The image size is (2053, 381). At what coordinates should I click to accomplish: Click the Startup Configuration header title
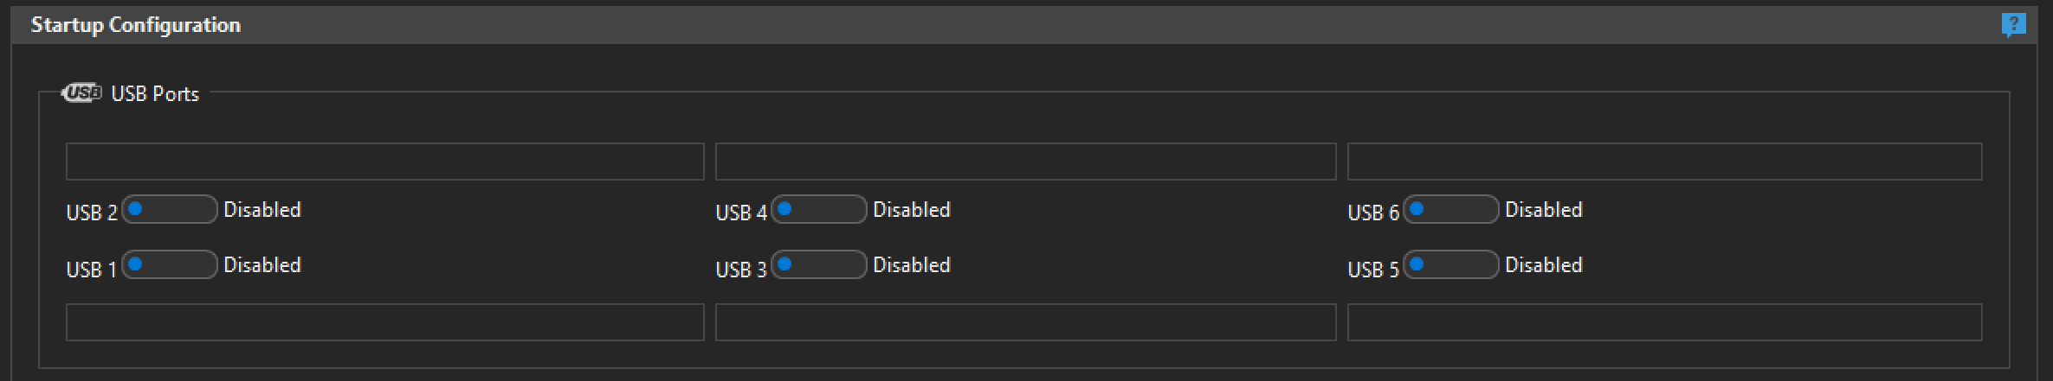coord(136,25)
